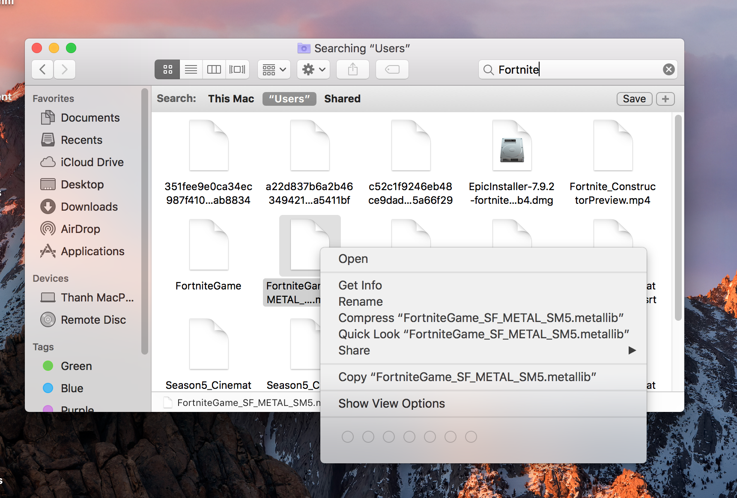The height and width of the screenshot is (498, 737).
Task: Choose Open from the context menu
Action: (x=483, y=259)
